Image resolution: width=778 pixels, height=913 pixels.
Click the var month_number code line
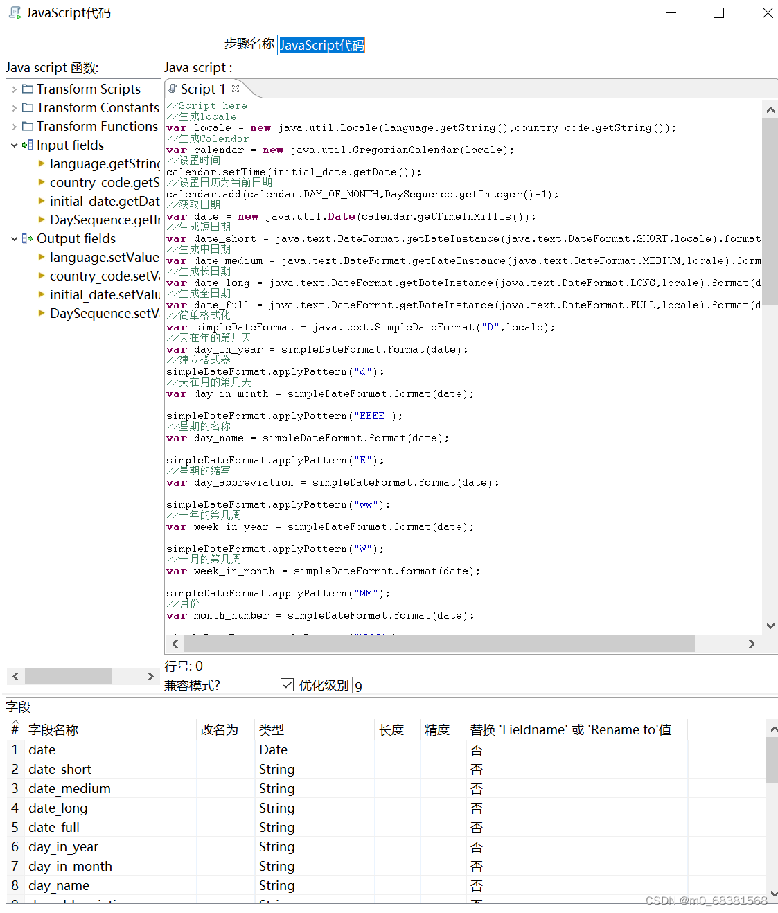click(320, 616)
